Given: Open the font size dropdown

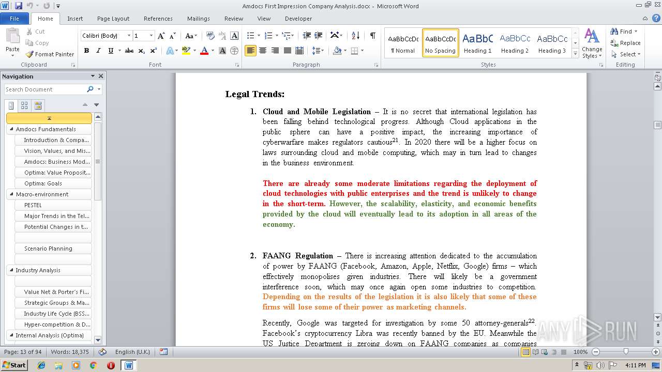Looking at the screenshot, I should 151,36.
